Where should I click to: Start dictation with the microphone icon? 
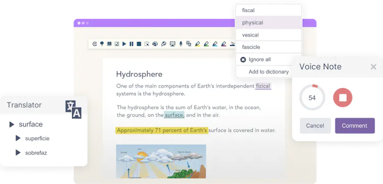point(181,44)
